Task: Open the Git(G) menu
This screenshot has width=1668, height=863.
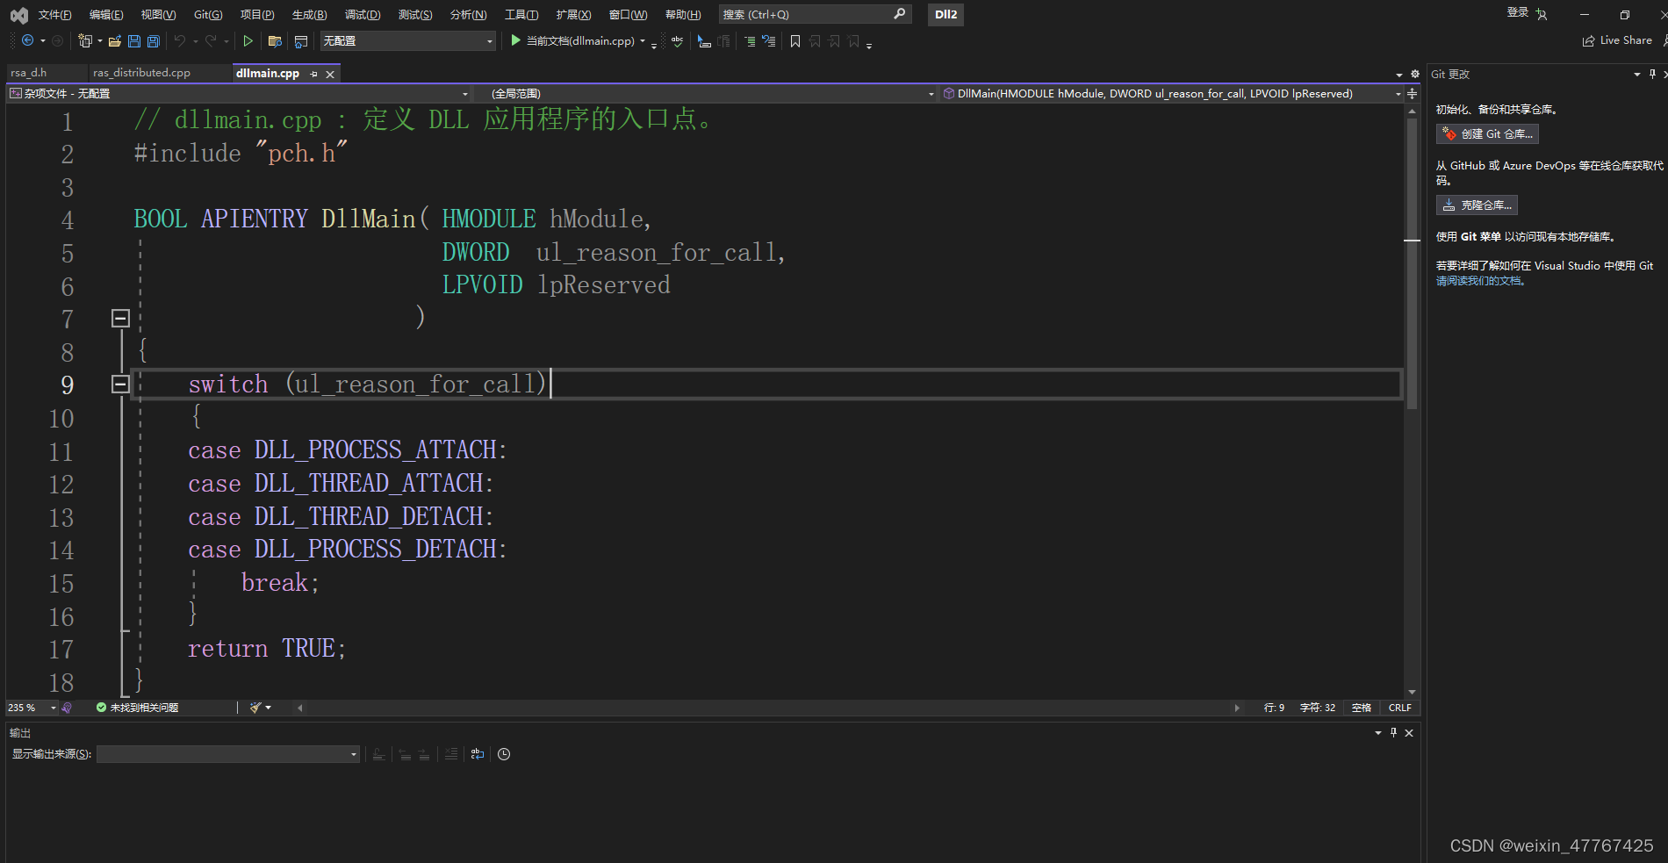Action: tap(207, 14)
